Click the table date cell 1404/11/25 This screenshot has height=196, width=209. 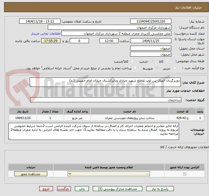pyautogui.click(x=23, y=118)
